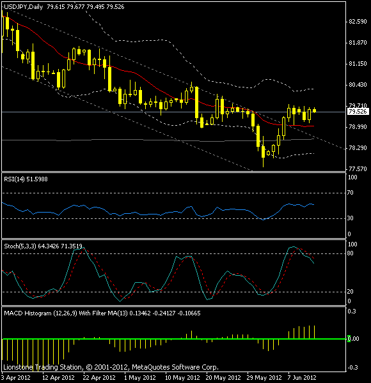
Task: Click the current price label 79.526
Action: coord(358,112)
